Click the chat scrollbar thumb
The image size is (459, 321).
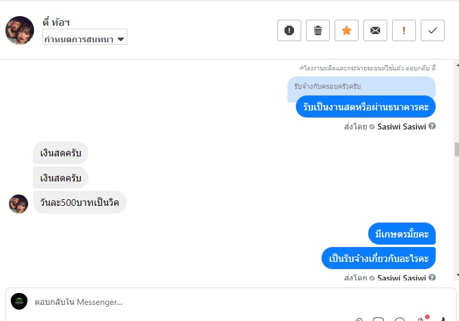tap(457, 149)
